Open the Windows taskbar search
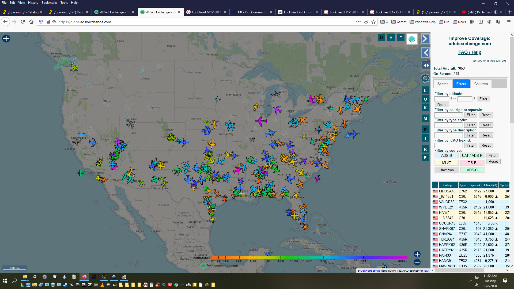The height and width of the screenshot is (289, 514). click(x=14, y=281)
